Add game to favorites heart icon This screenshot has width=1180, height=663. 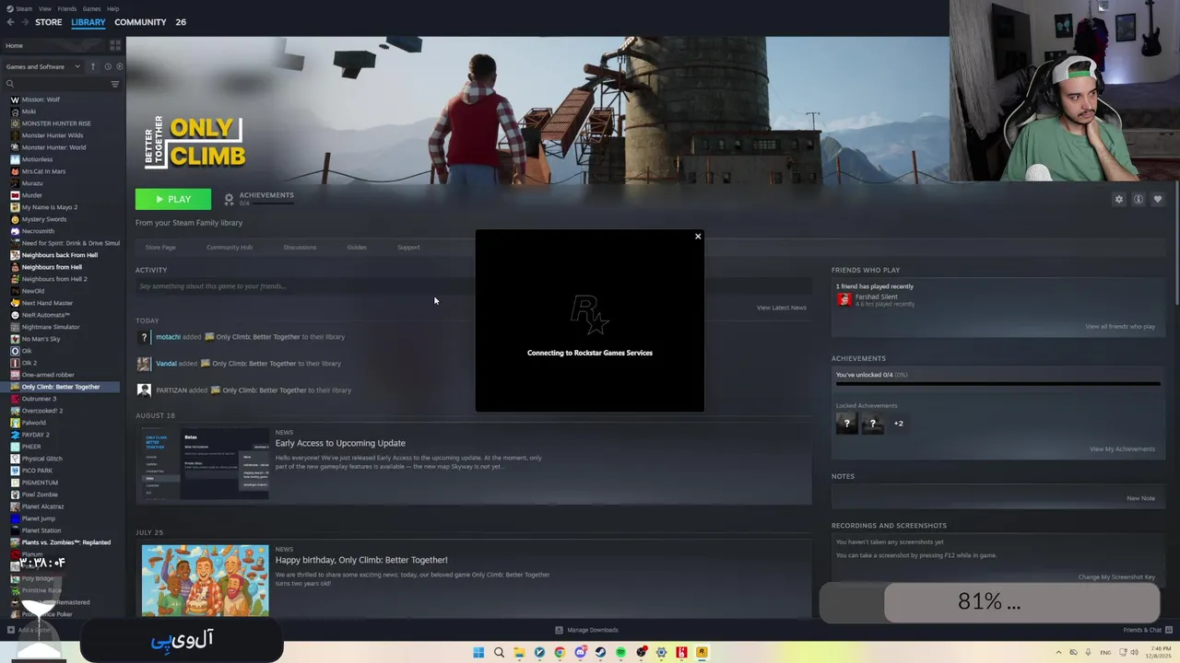[1158, 199]
